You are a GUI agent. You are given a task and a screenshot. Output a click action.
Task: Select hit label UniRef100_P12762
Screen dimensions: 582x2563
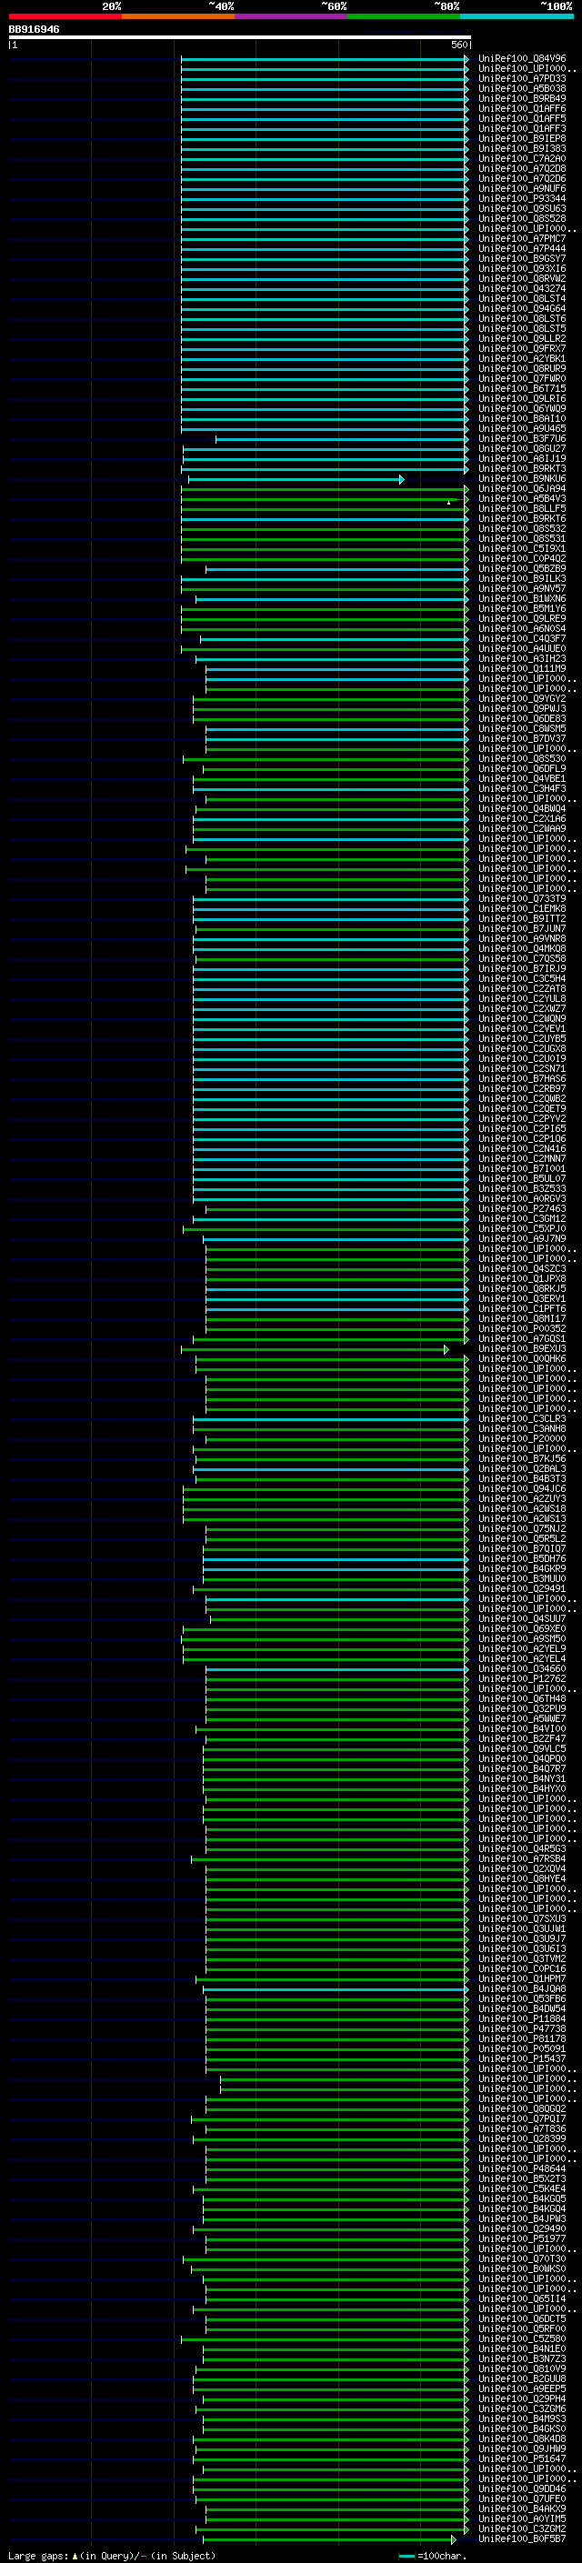coord(522,1678)
